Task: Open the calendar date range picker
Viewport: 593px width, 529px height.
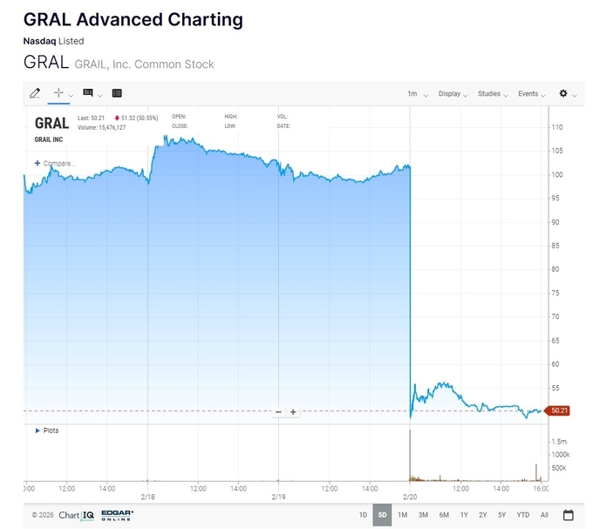Action: 569,515
